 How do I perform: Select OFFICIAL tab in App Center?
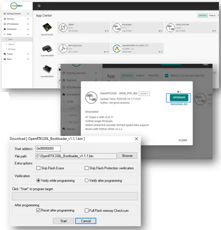203,16
